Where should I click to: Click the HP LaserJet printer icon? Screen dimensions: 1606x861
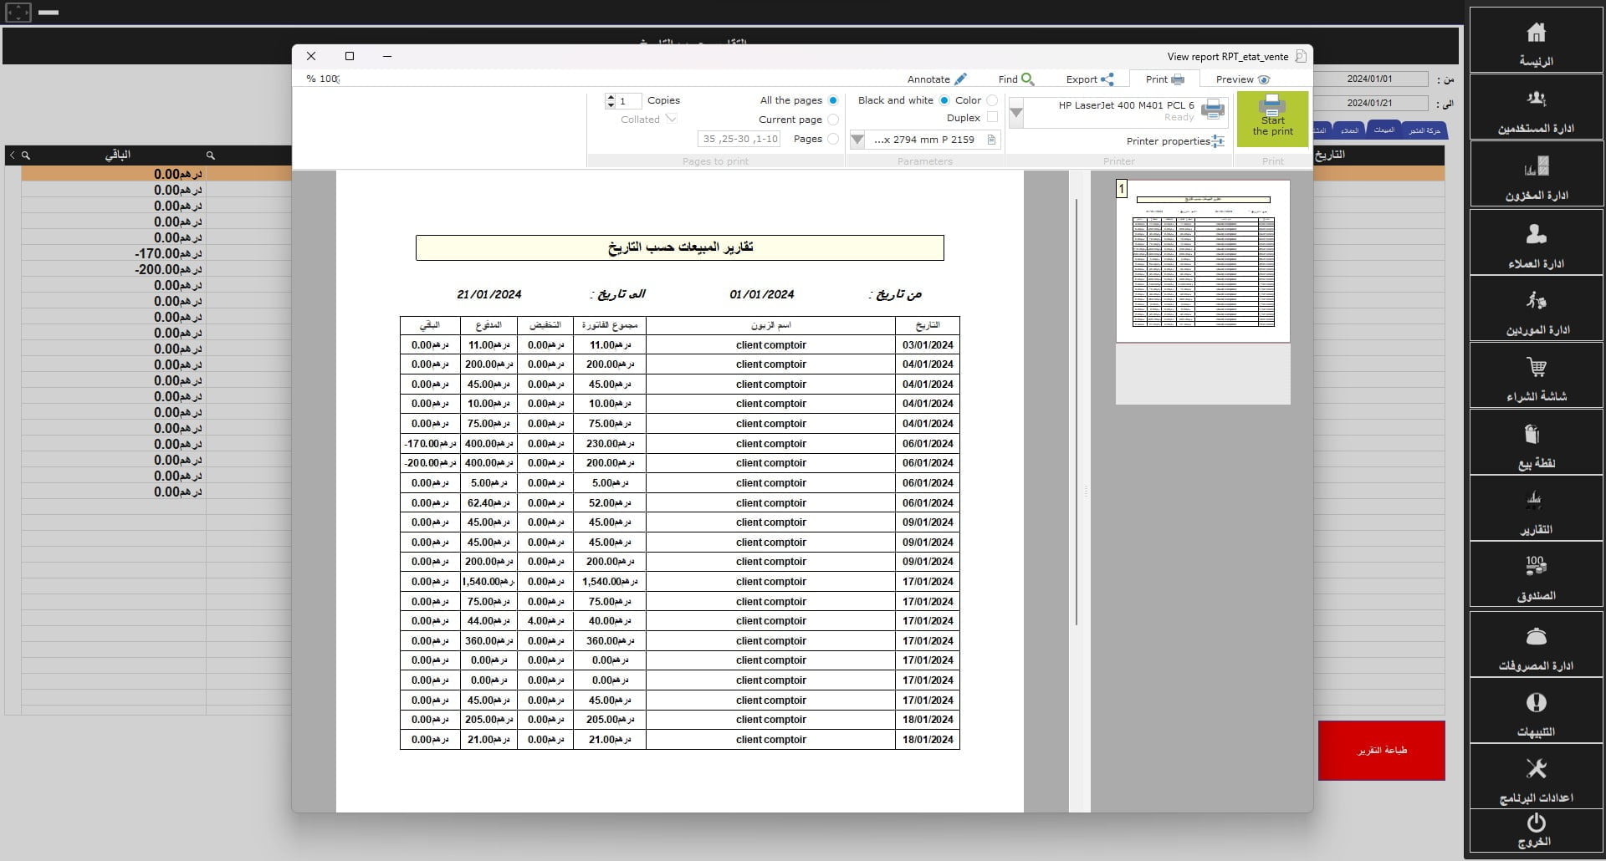1212,109
